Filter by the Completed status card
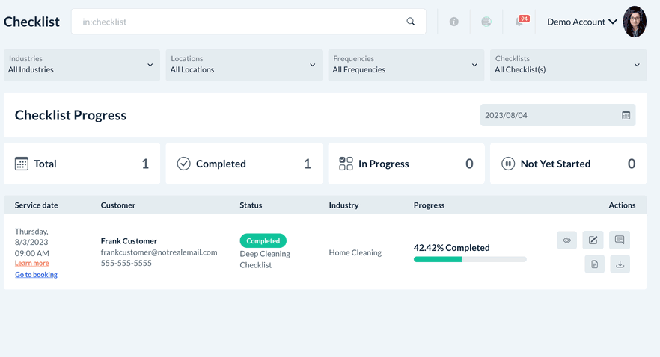Screen dimensions: 660x357 243,164
